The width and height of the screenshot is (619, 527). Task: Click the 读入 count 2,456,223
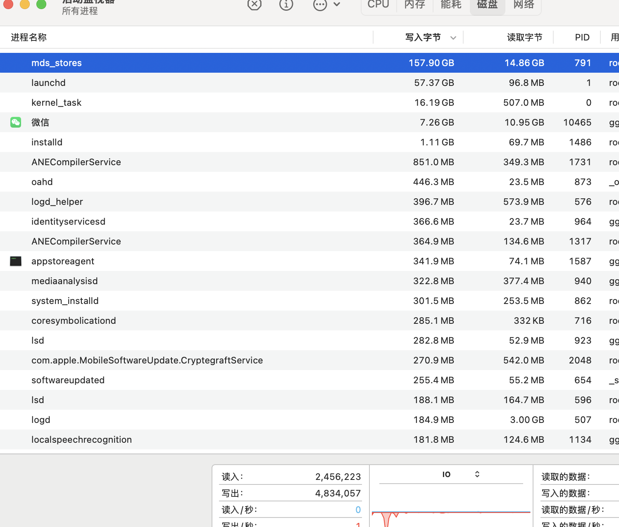point(338,477)
